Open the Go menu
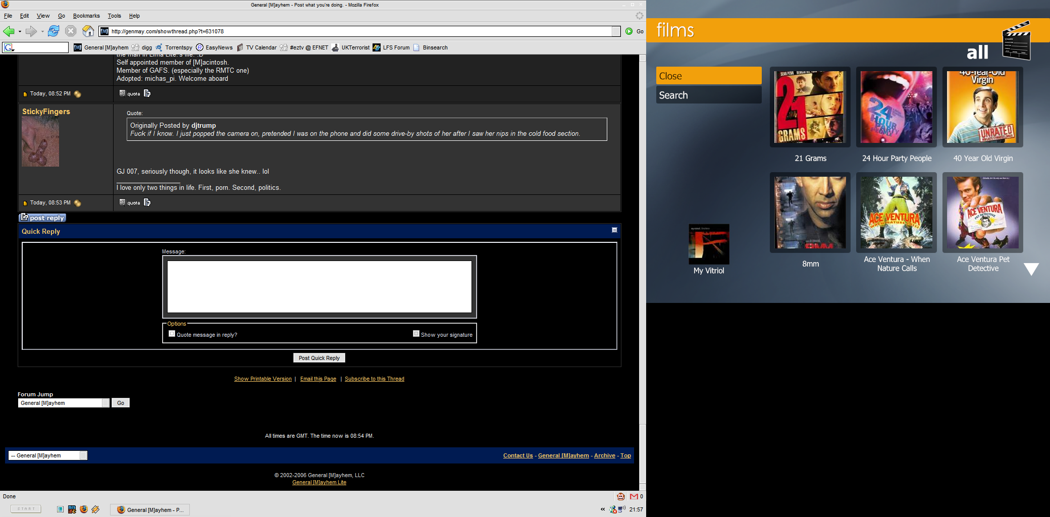The width and height of the screenshot is (1050, 517). click(x=62, y=16)
